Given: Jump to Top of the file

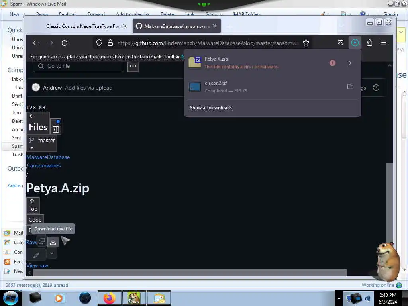Looking at the screenshot, I should click(33, 205).
